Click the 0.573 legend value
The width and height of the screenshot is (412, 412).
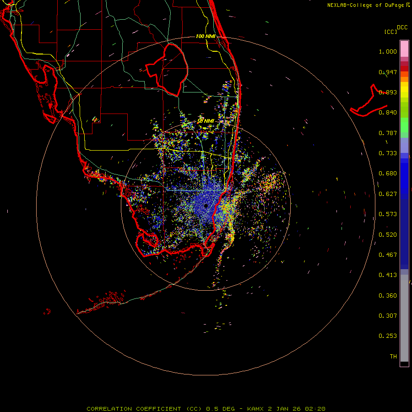388,214
